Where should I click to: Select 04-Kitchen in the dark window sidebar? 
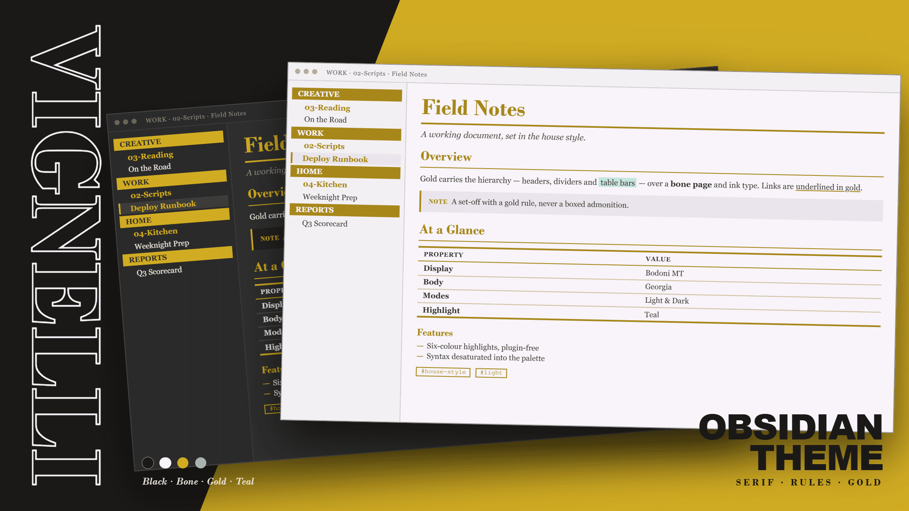[156, 233]
